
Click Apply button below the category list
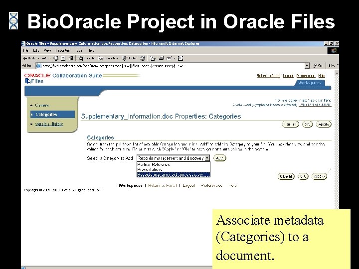tap(319, 176)
